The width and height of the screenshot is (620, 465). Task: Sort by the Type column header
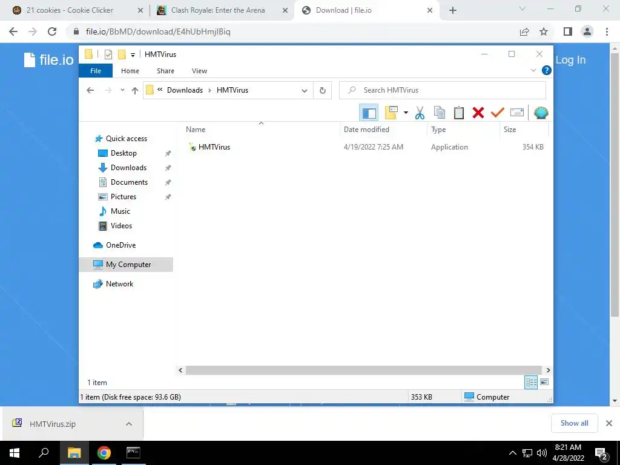pyautogui.click(x=463, y=130)
